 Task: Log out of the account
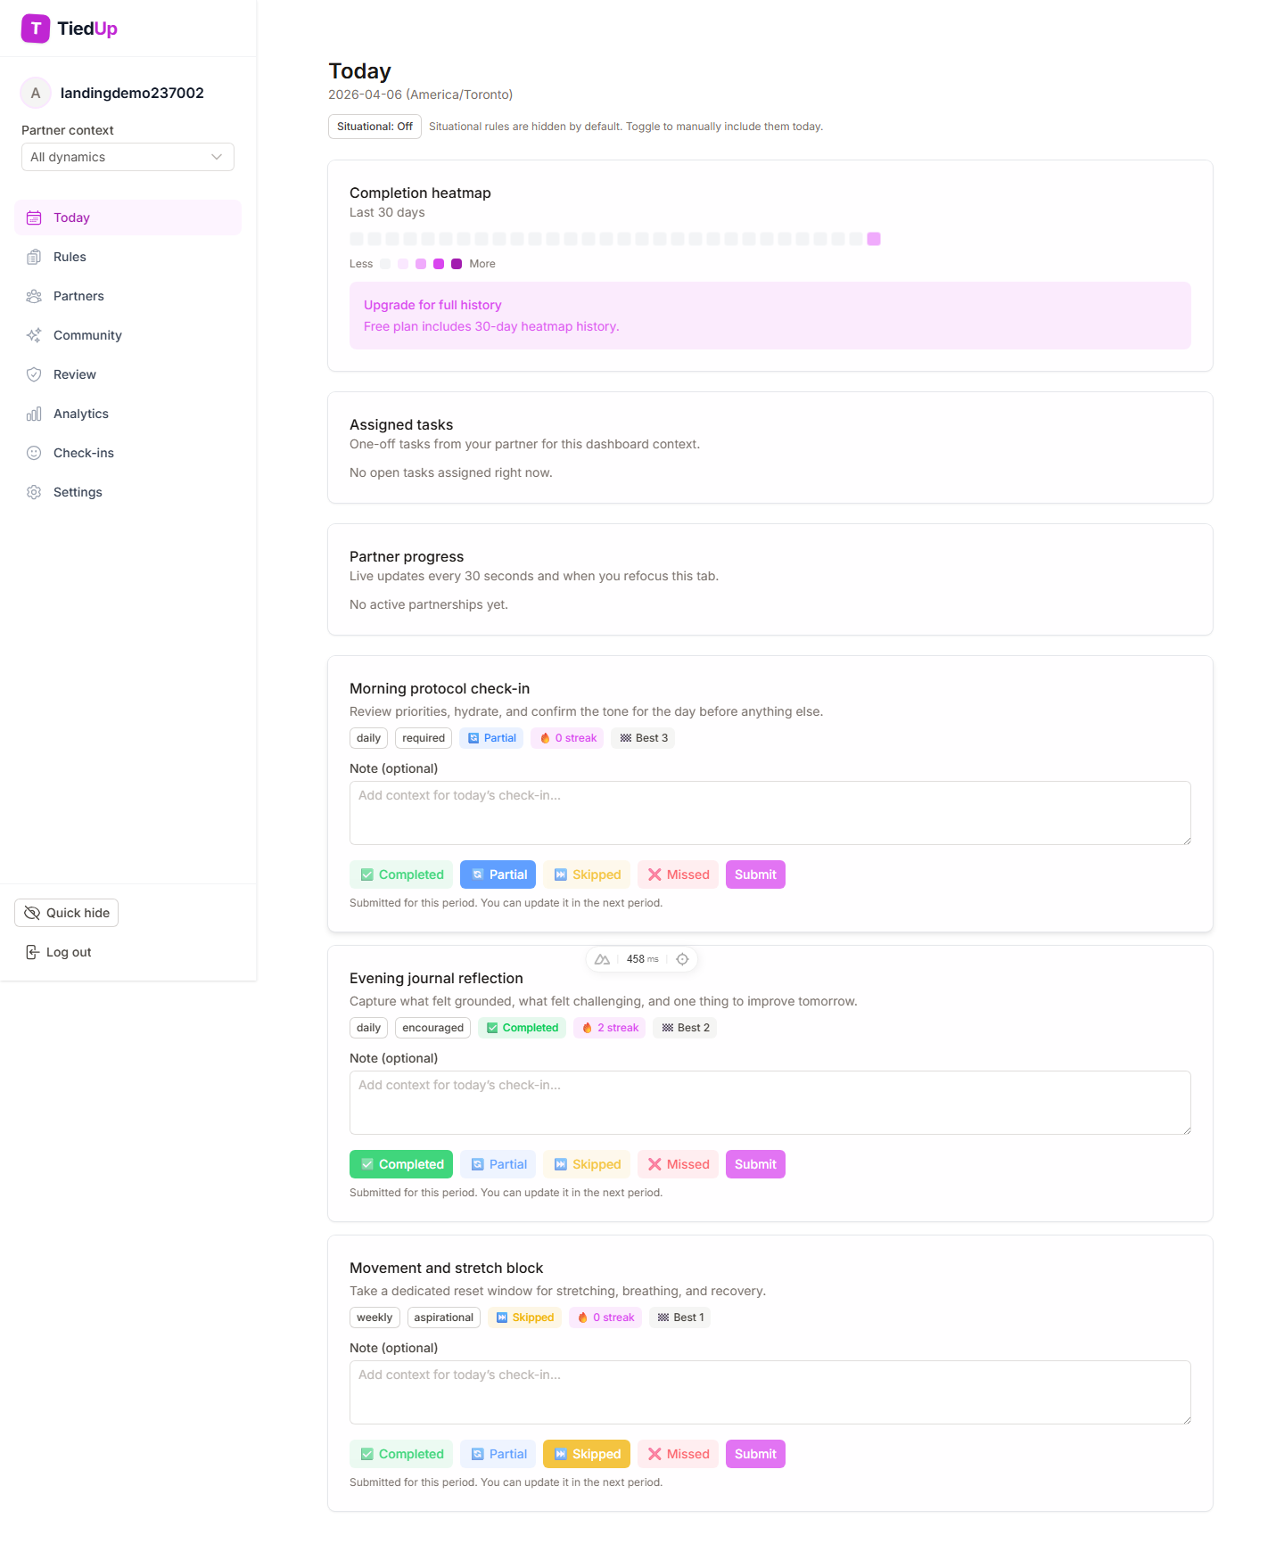(x=58, y=952)
